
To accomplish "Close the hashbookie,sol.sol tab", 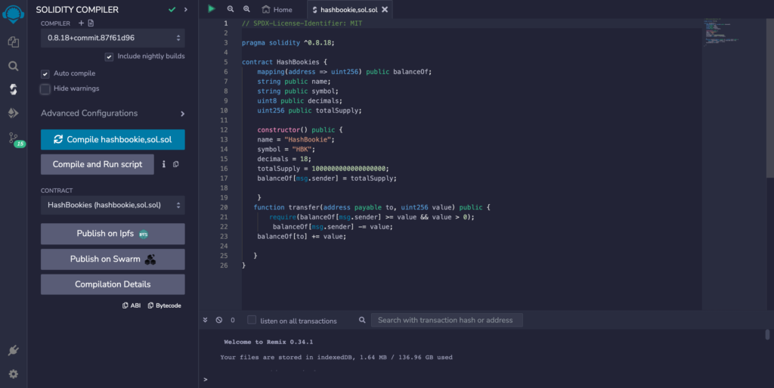I will tap(385, 9).
